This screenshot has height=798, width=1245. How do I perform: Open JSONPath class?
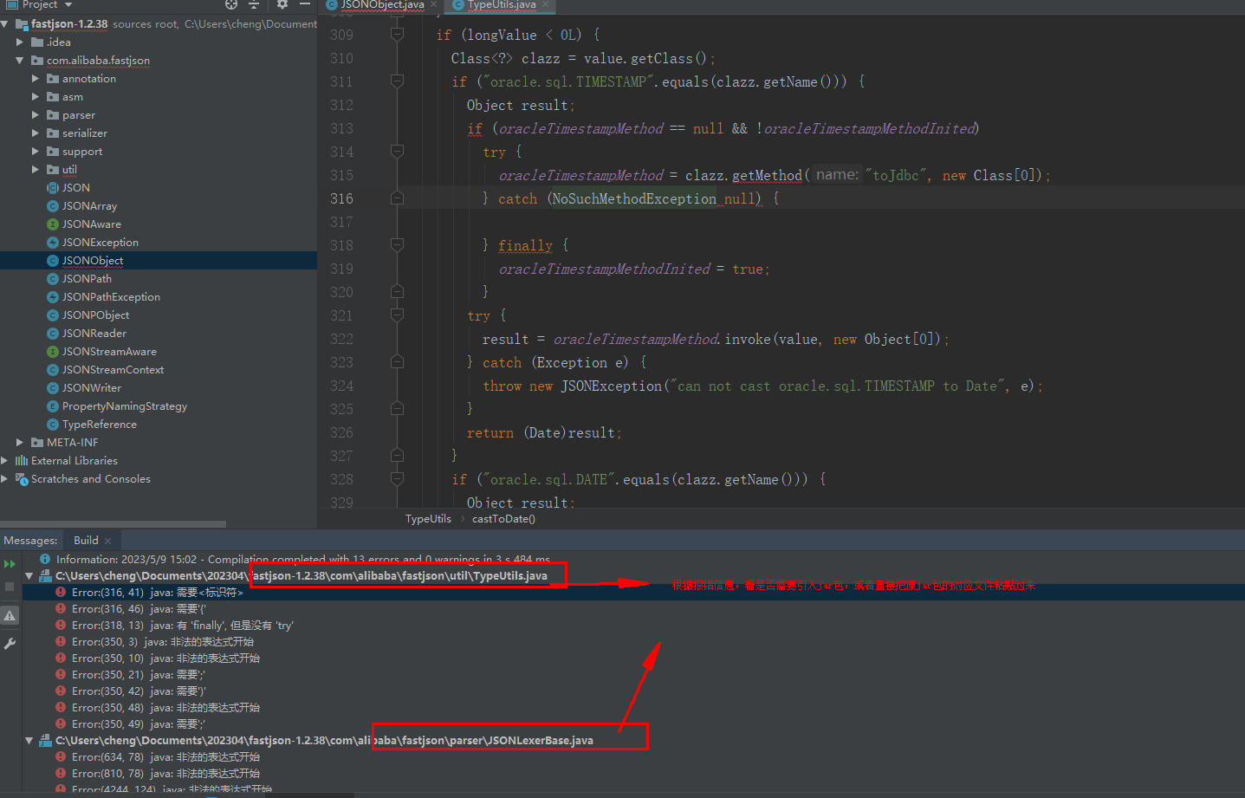click(x=87, y=279)
